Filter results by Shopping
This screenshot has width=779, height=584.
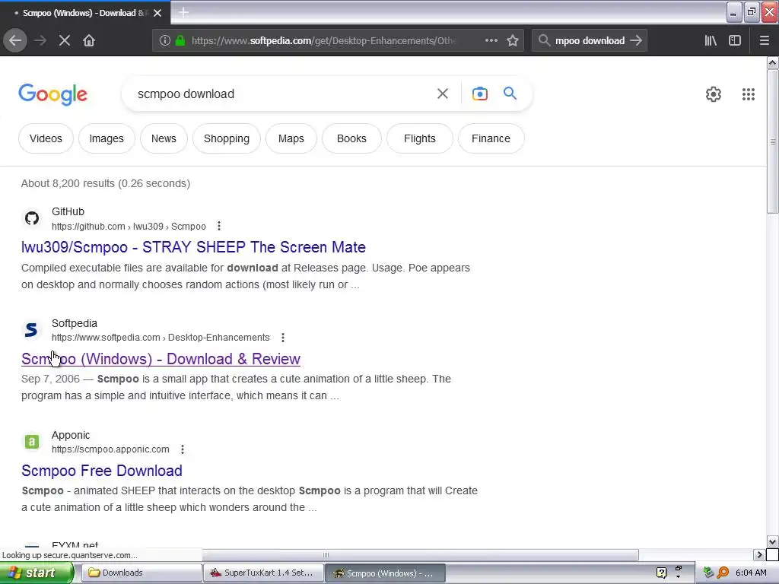click(x=227, y=138)
